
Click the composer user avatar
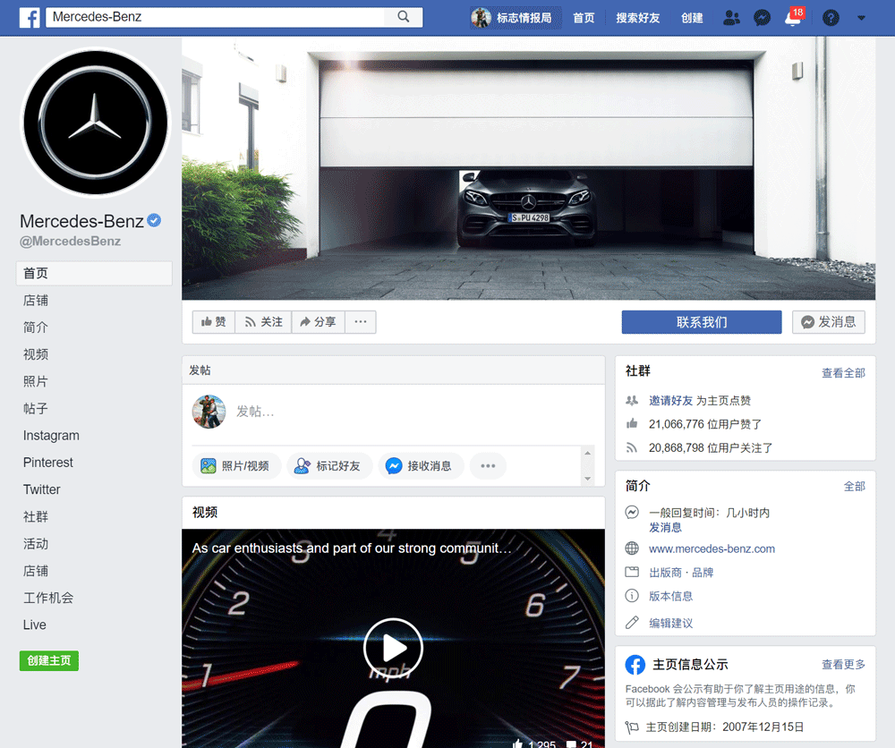[x=209, y=412]
